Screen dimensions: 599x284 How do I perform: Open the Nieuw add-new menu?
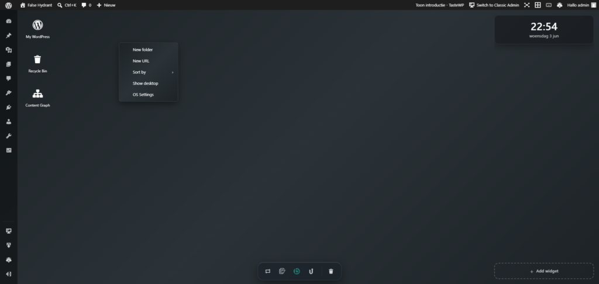pyautogui.click(x=106, y=5)
